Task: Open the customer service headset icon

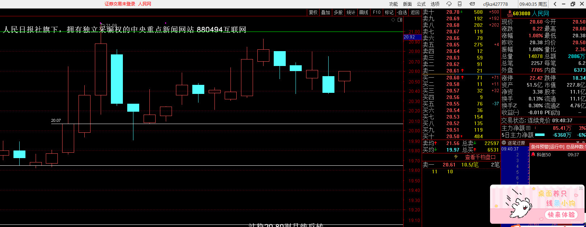Action: [x=449, y=4]
